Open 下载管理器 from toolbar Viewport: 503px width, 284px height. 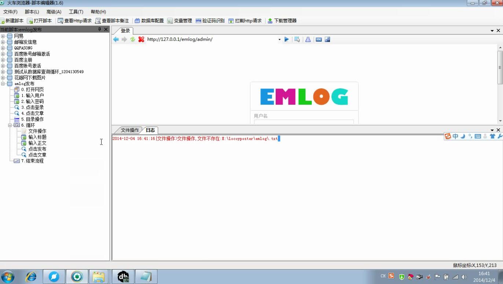282,21
